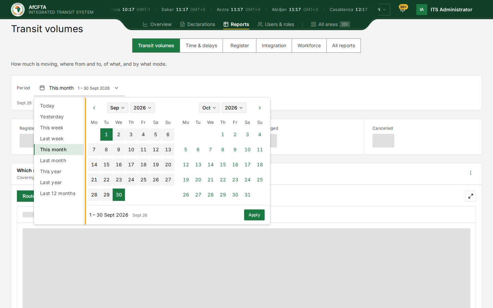Select September 21 in calendar
493x308 pixels.
[94, 180]
